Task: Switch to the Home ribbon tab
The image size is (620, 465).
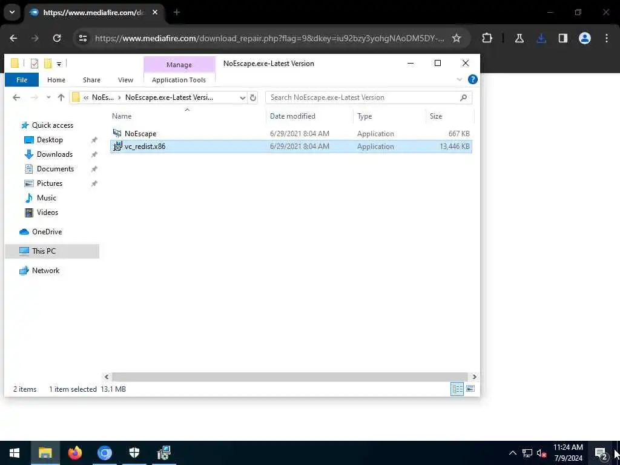Action: pos(56,80)
